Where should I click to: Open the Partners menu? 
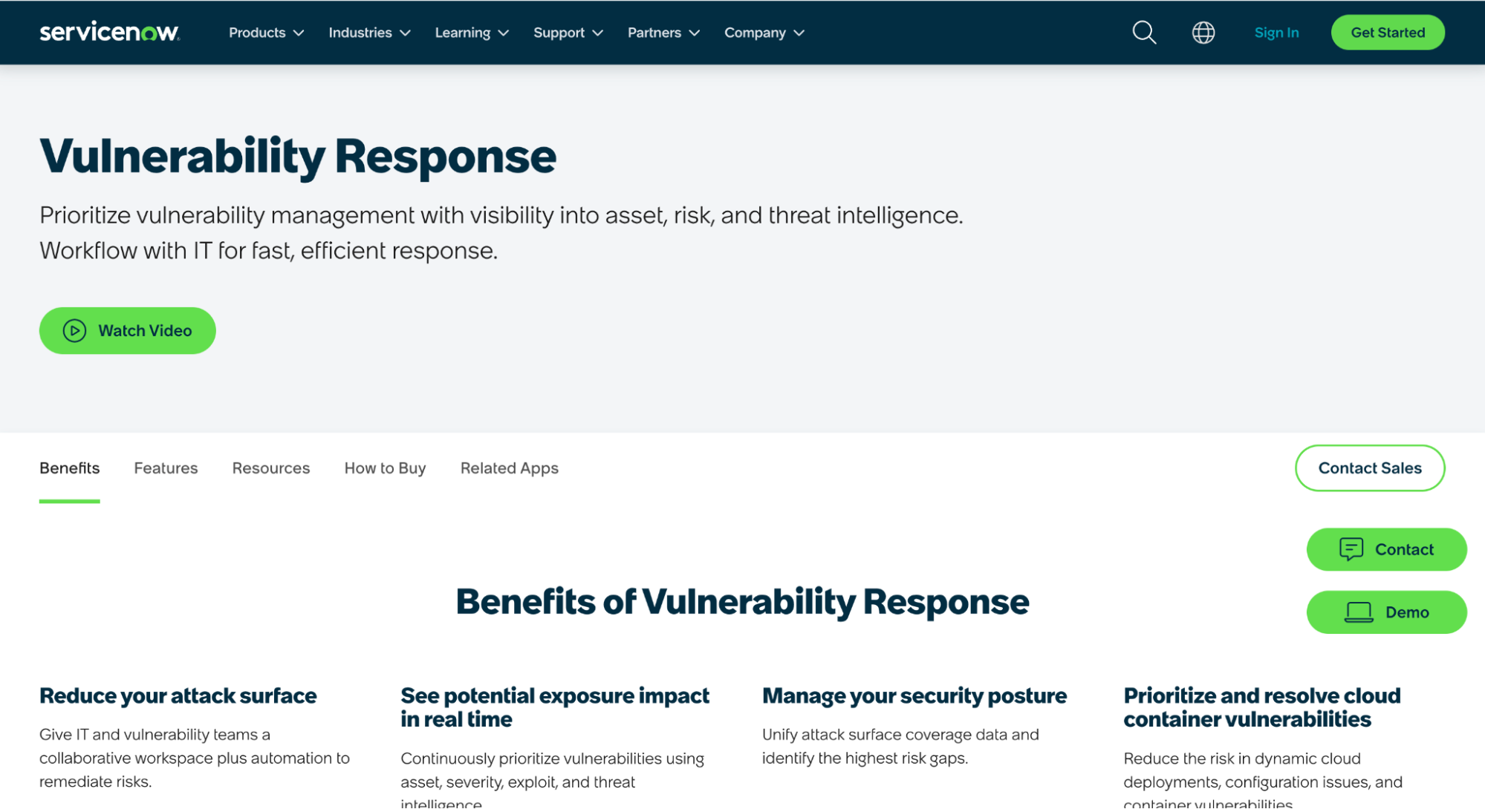(x=663, y=33)
